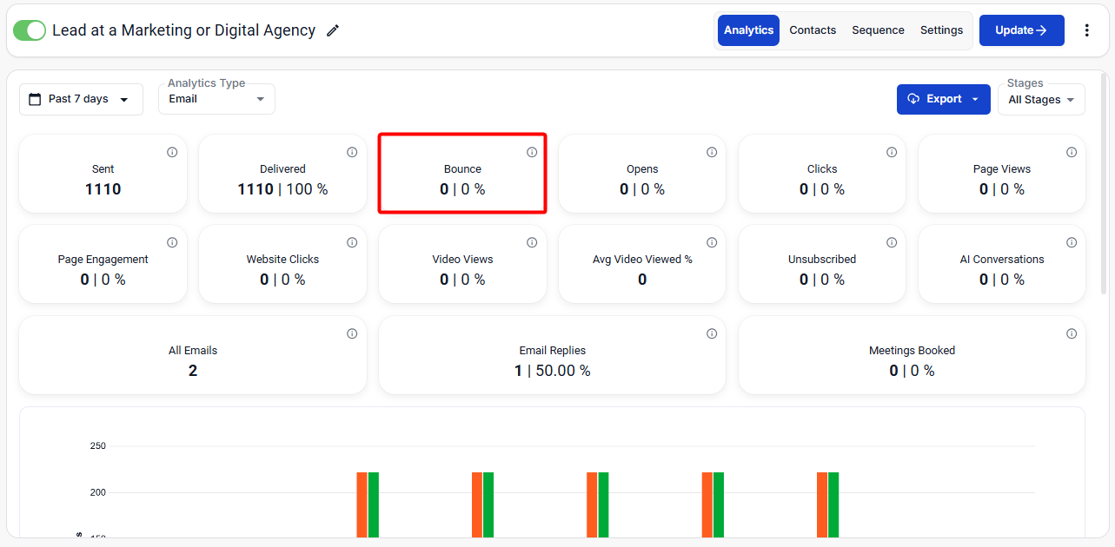Click the info icon on AI Conversations card

click(1072, 242)
